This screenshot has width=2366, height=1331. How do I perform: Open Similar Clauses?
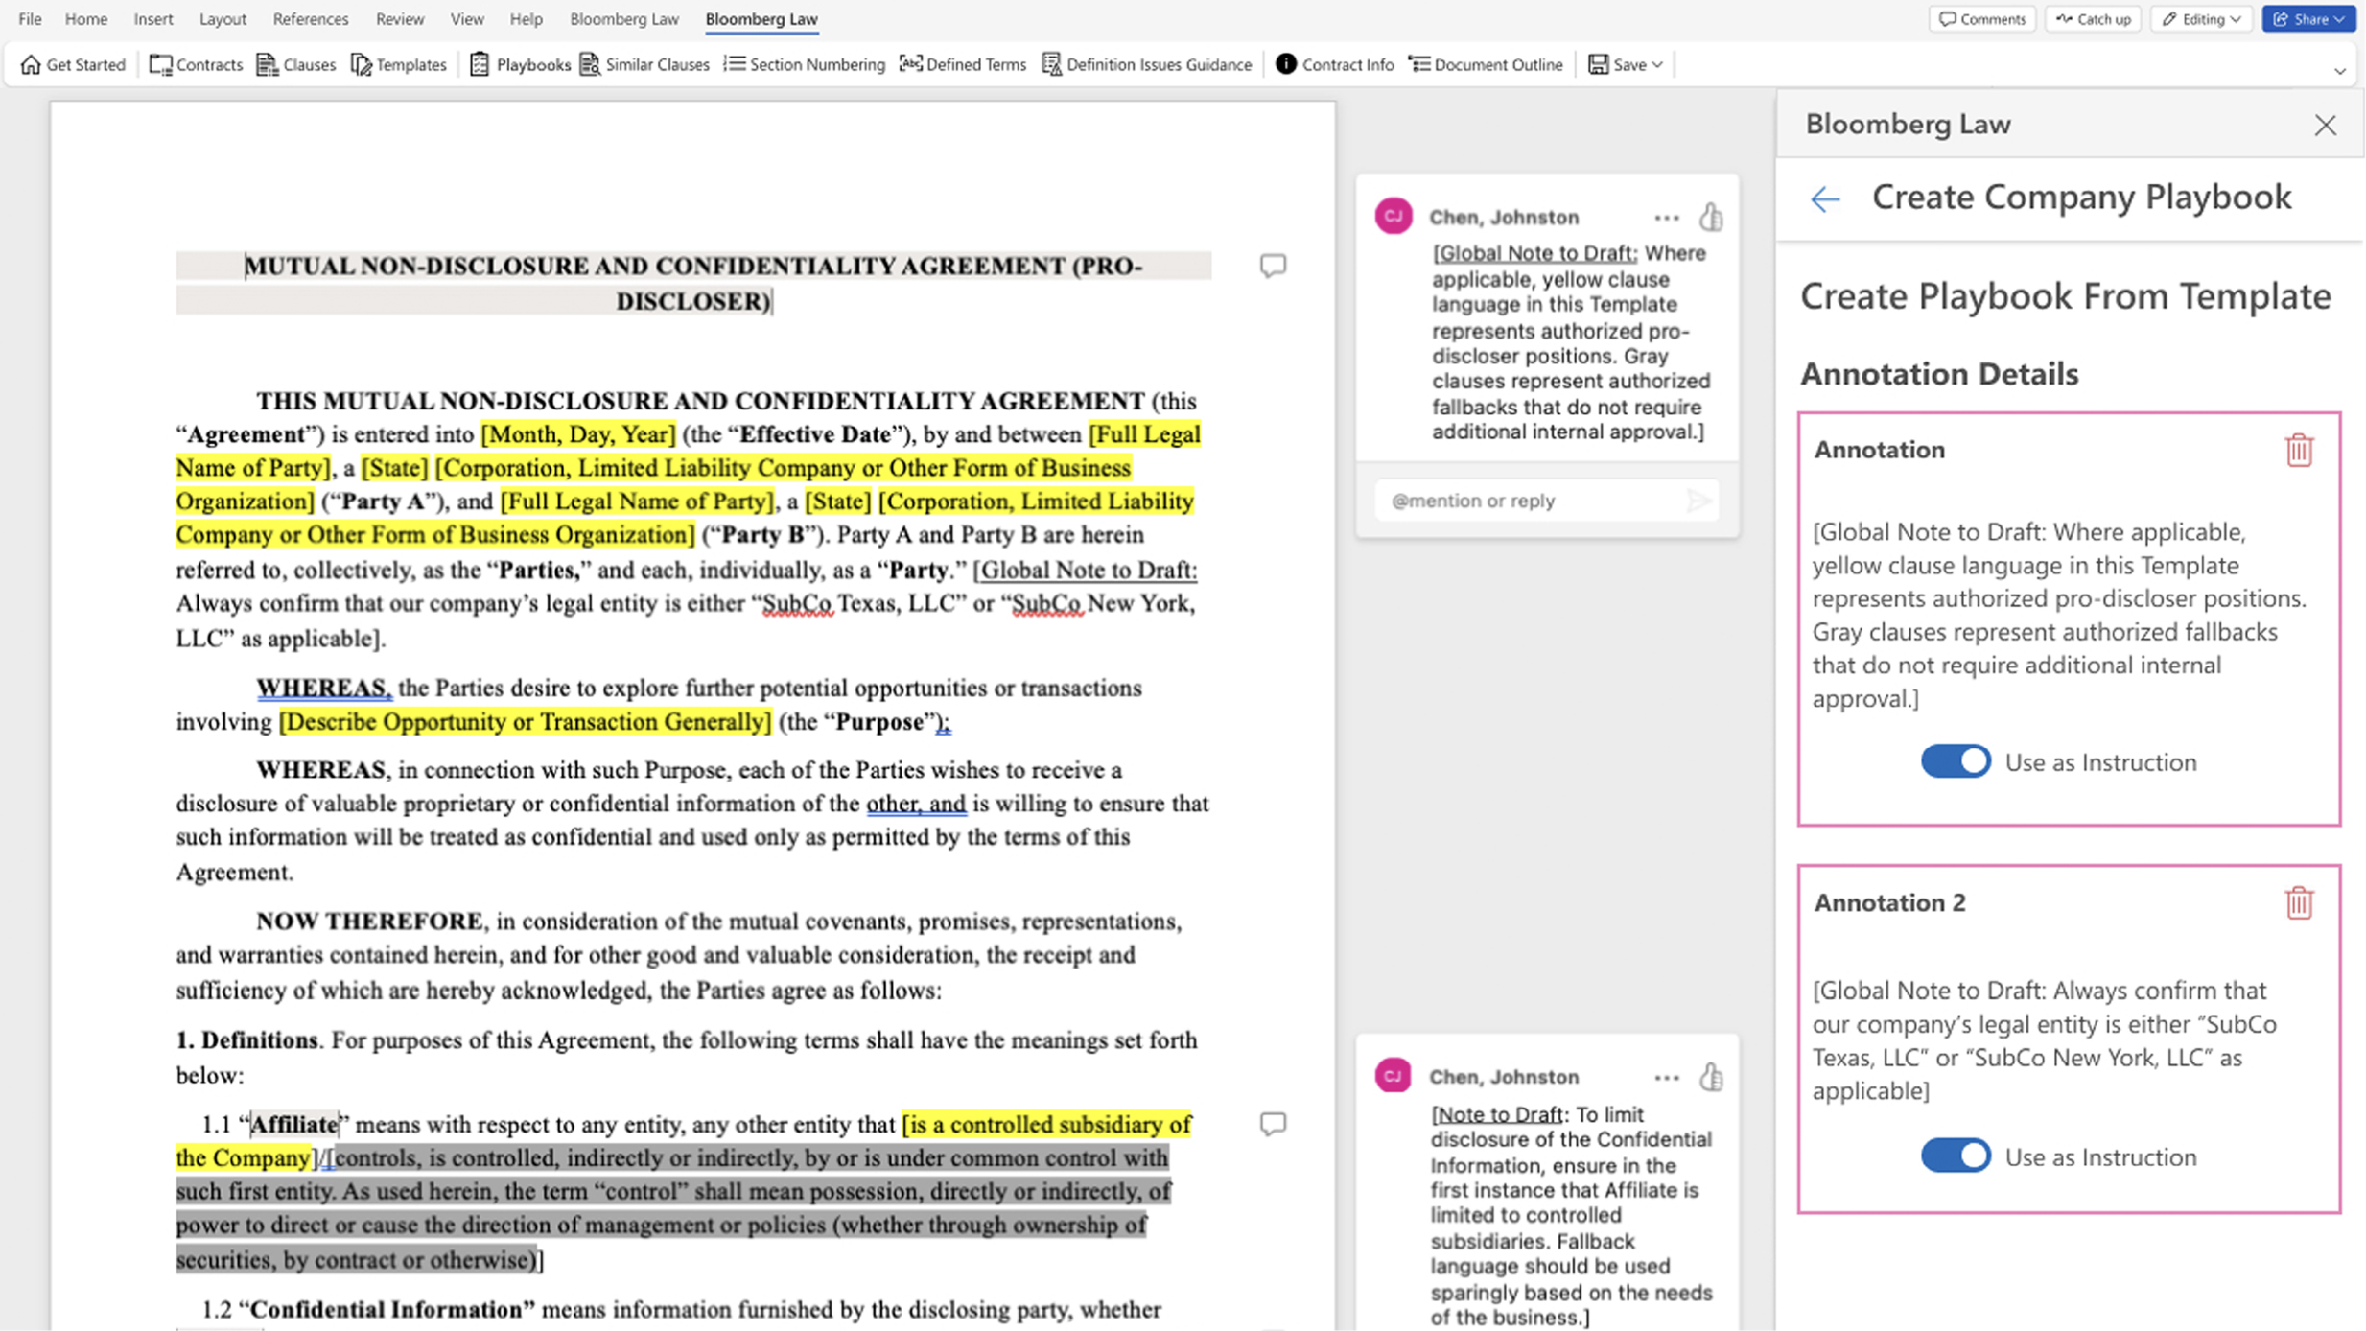(644, 64)
